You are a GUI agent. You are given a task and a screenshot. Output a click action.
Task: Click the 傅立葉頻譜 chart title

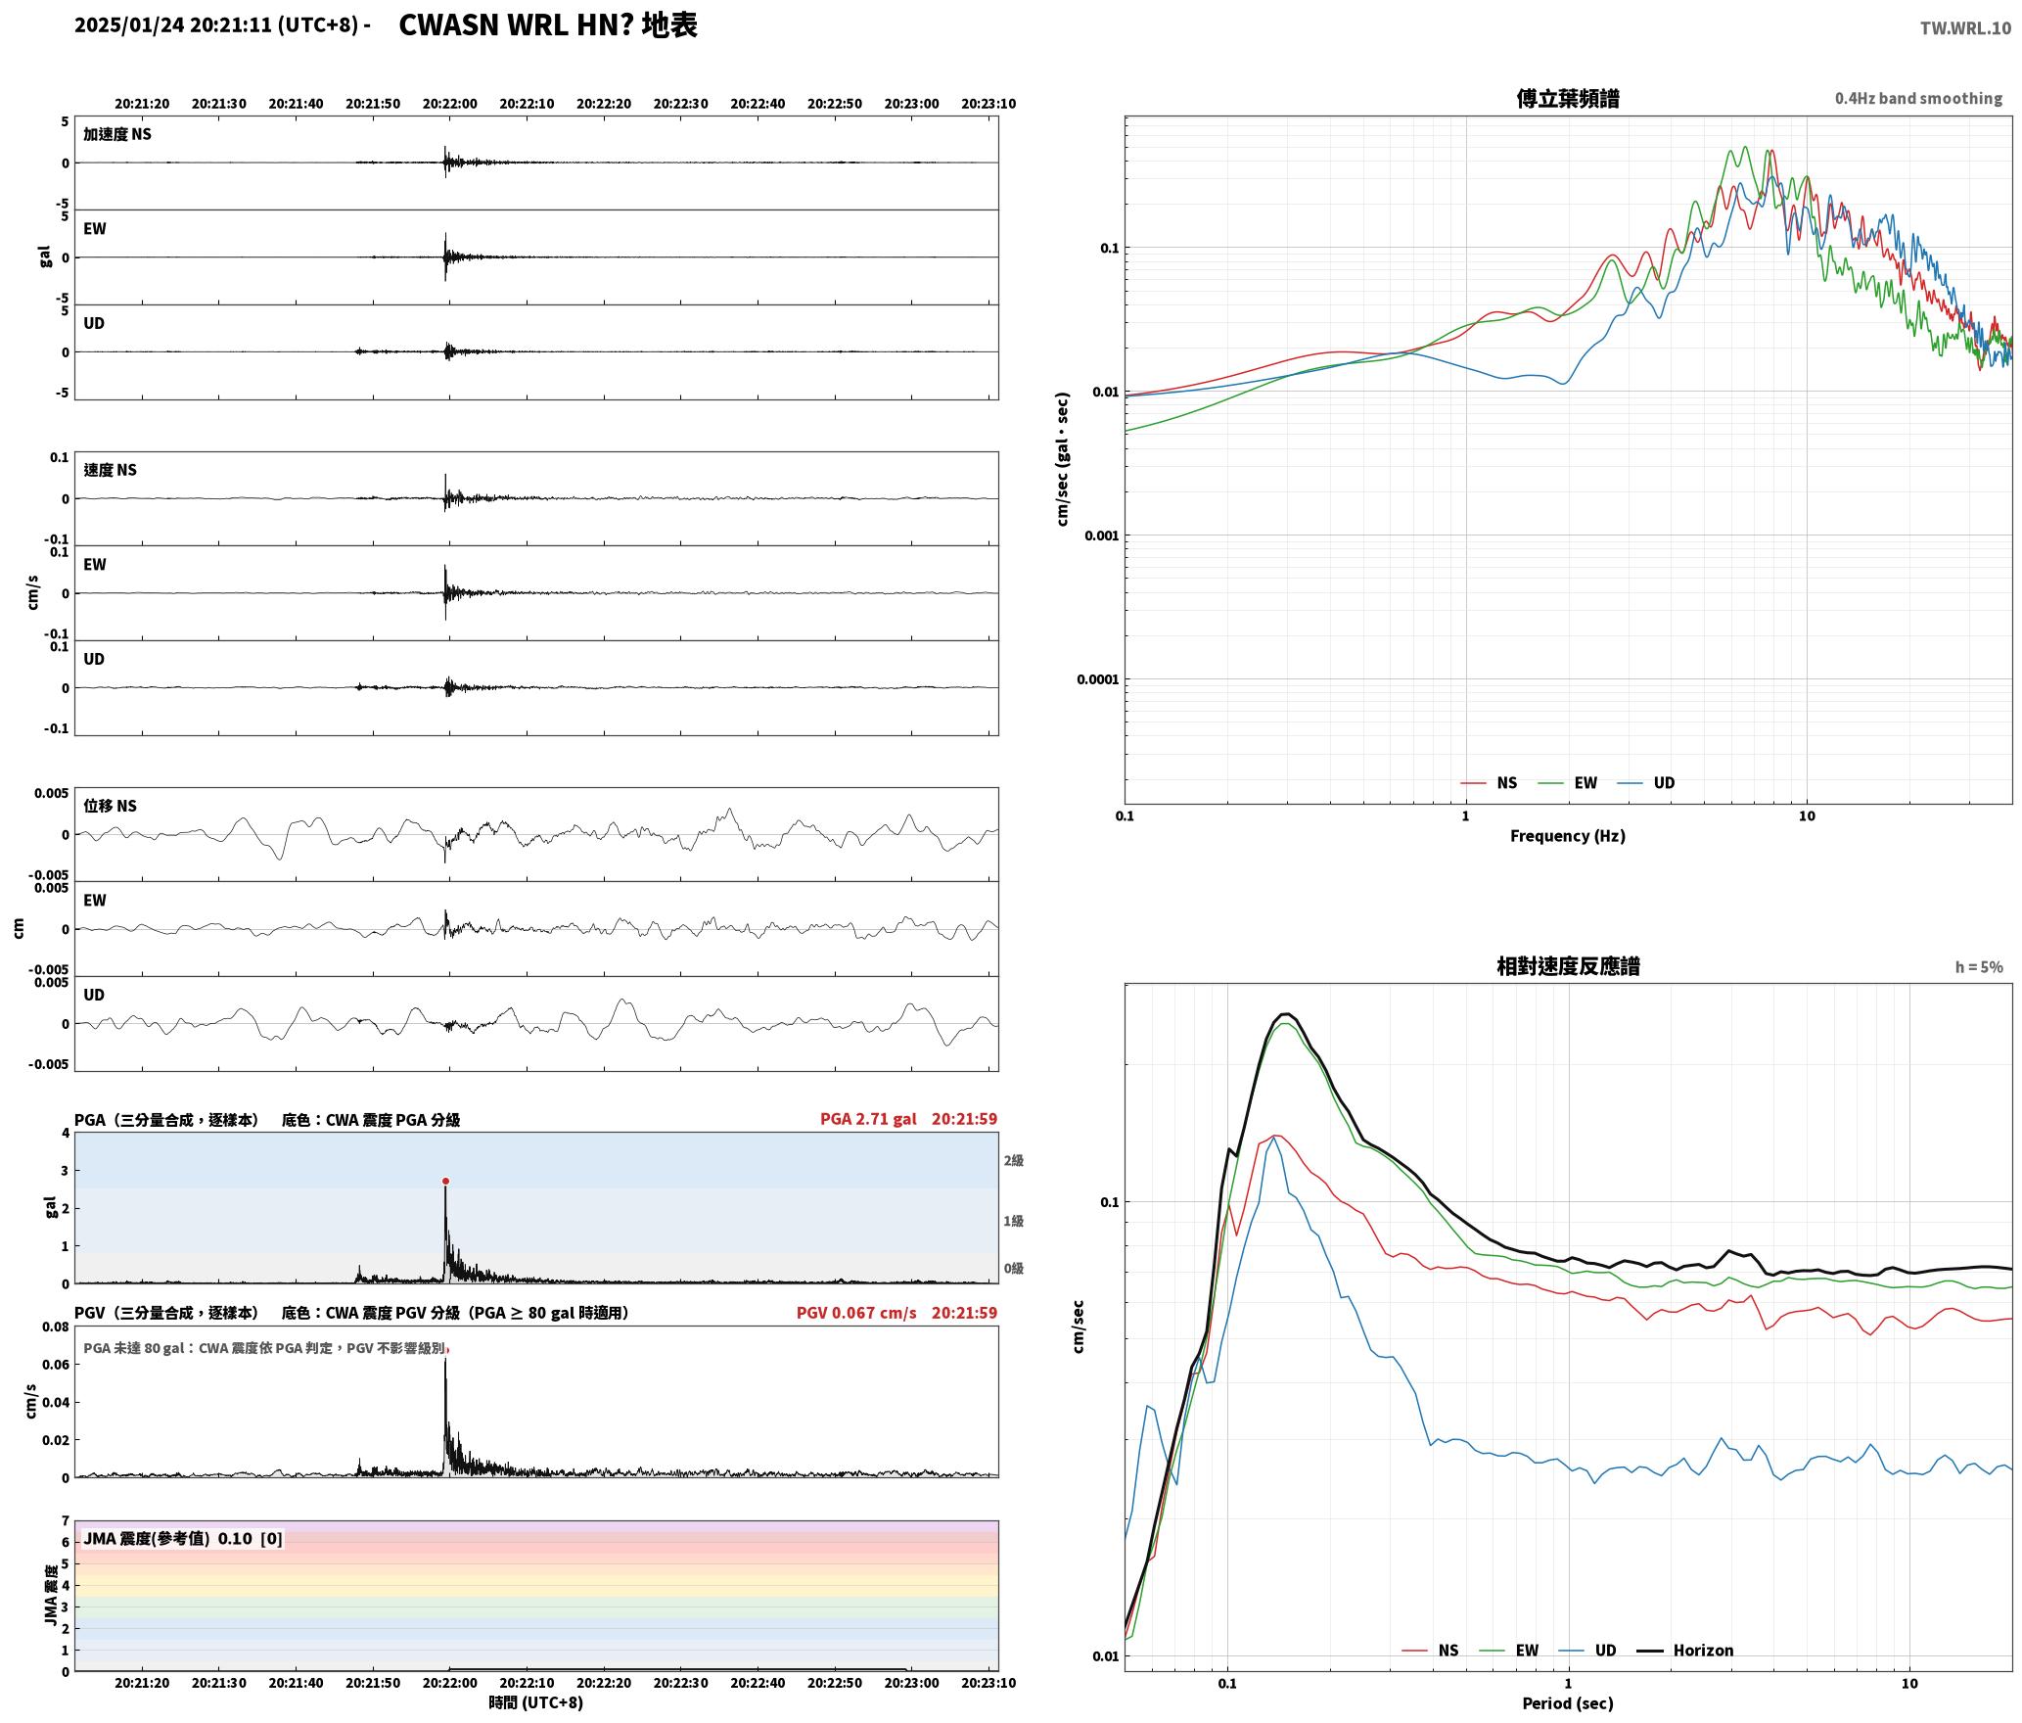pyautogui.click(x=1568, y=98)
